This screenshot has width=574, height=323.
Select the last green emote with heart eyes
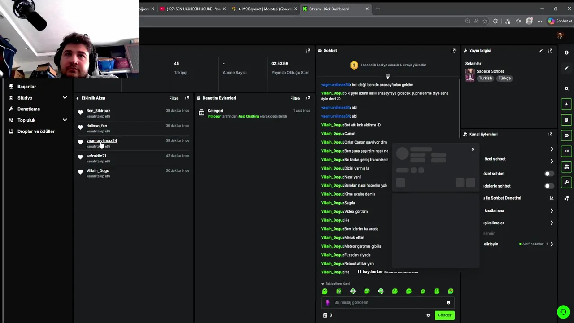click(x=451, y=292)
